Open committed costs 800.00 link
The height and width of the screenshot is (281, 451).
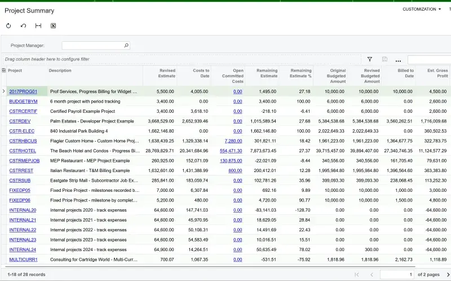pos(235,170)
